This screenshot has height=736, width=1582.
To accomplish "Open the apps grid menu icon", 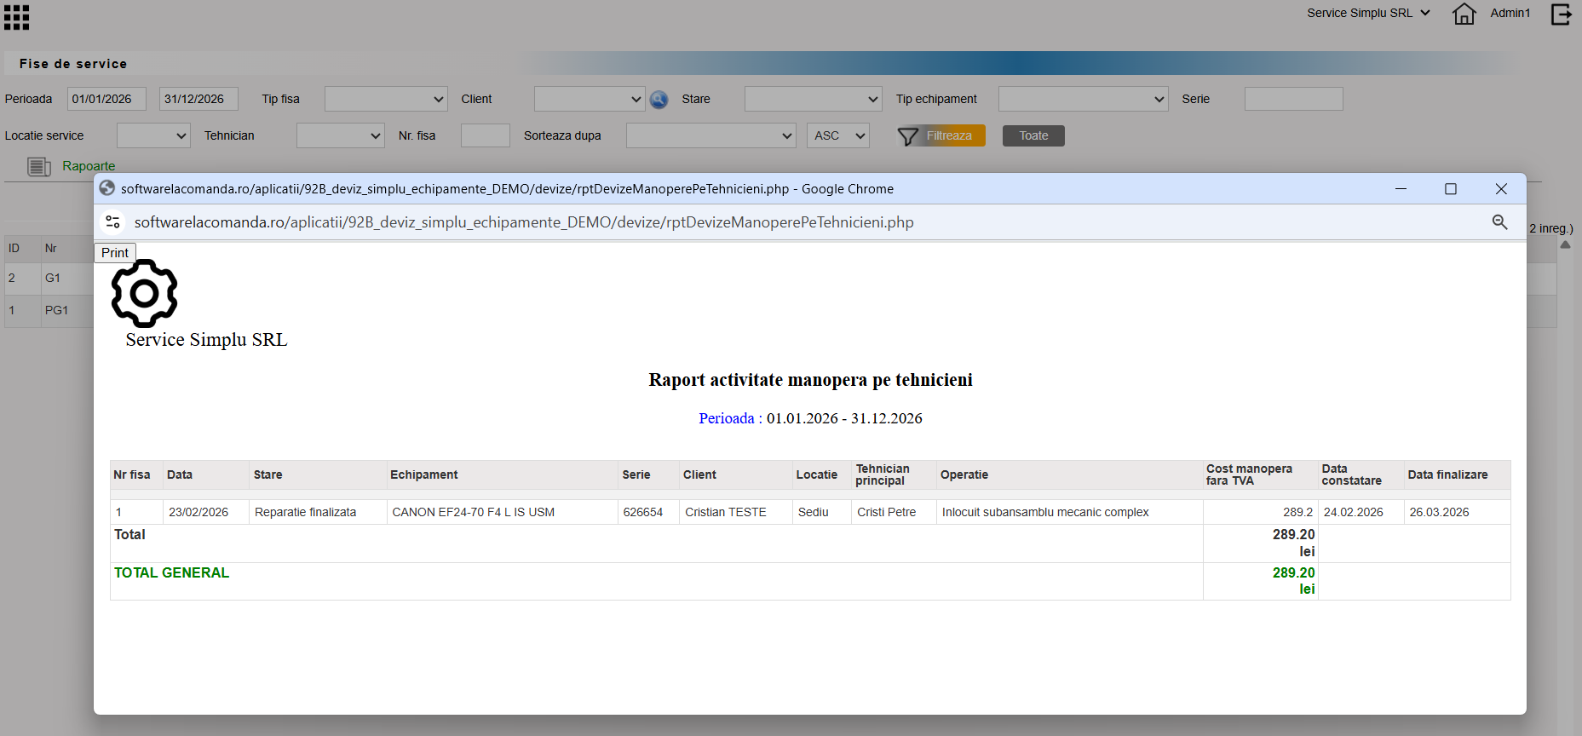I will coord(16,17).
